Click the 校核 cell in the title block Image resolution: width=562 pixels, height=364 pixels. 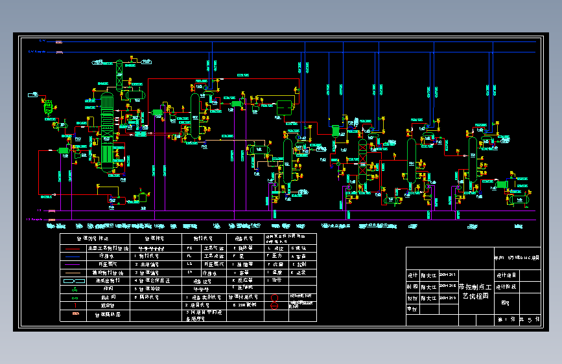click(412, 298)
